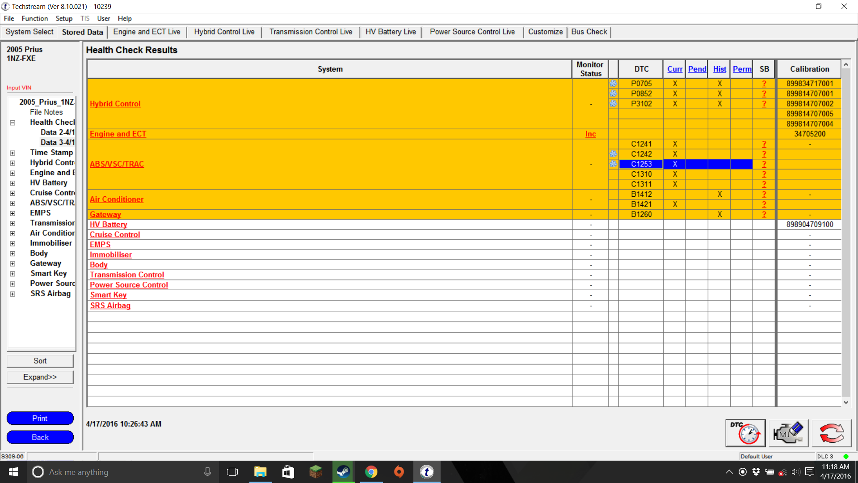Switch to the System Select tab
Viewport: 858px width, 483px height.
pos(29,32)
